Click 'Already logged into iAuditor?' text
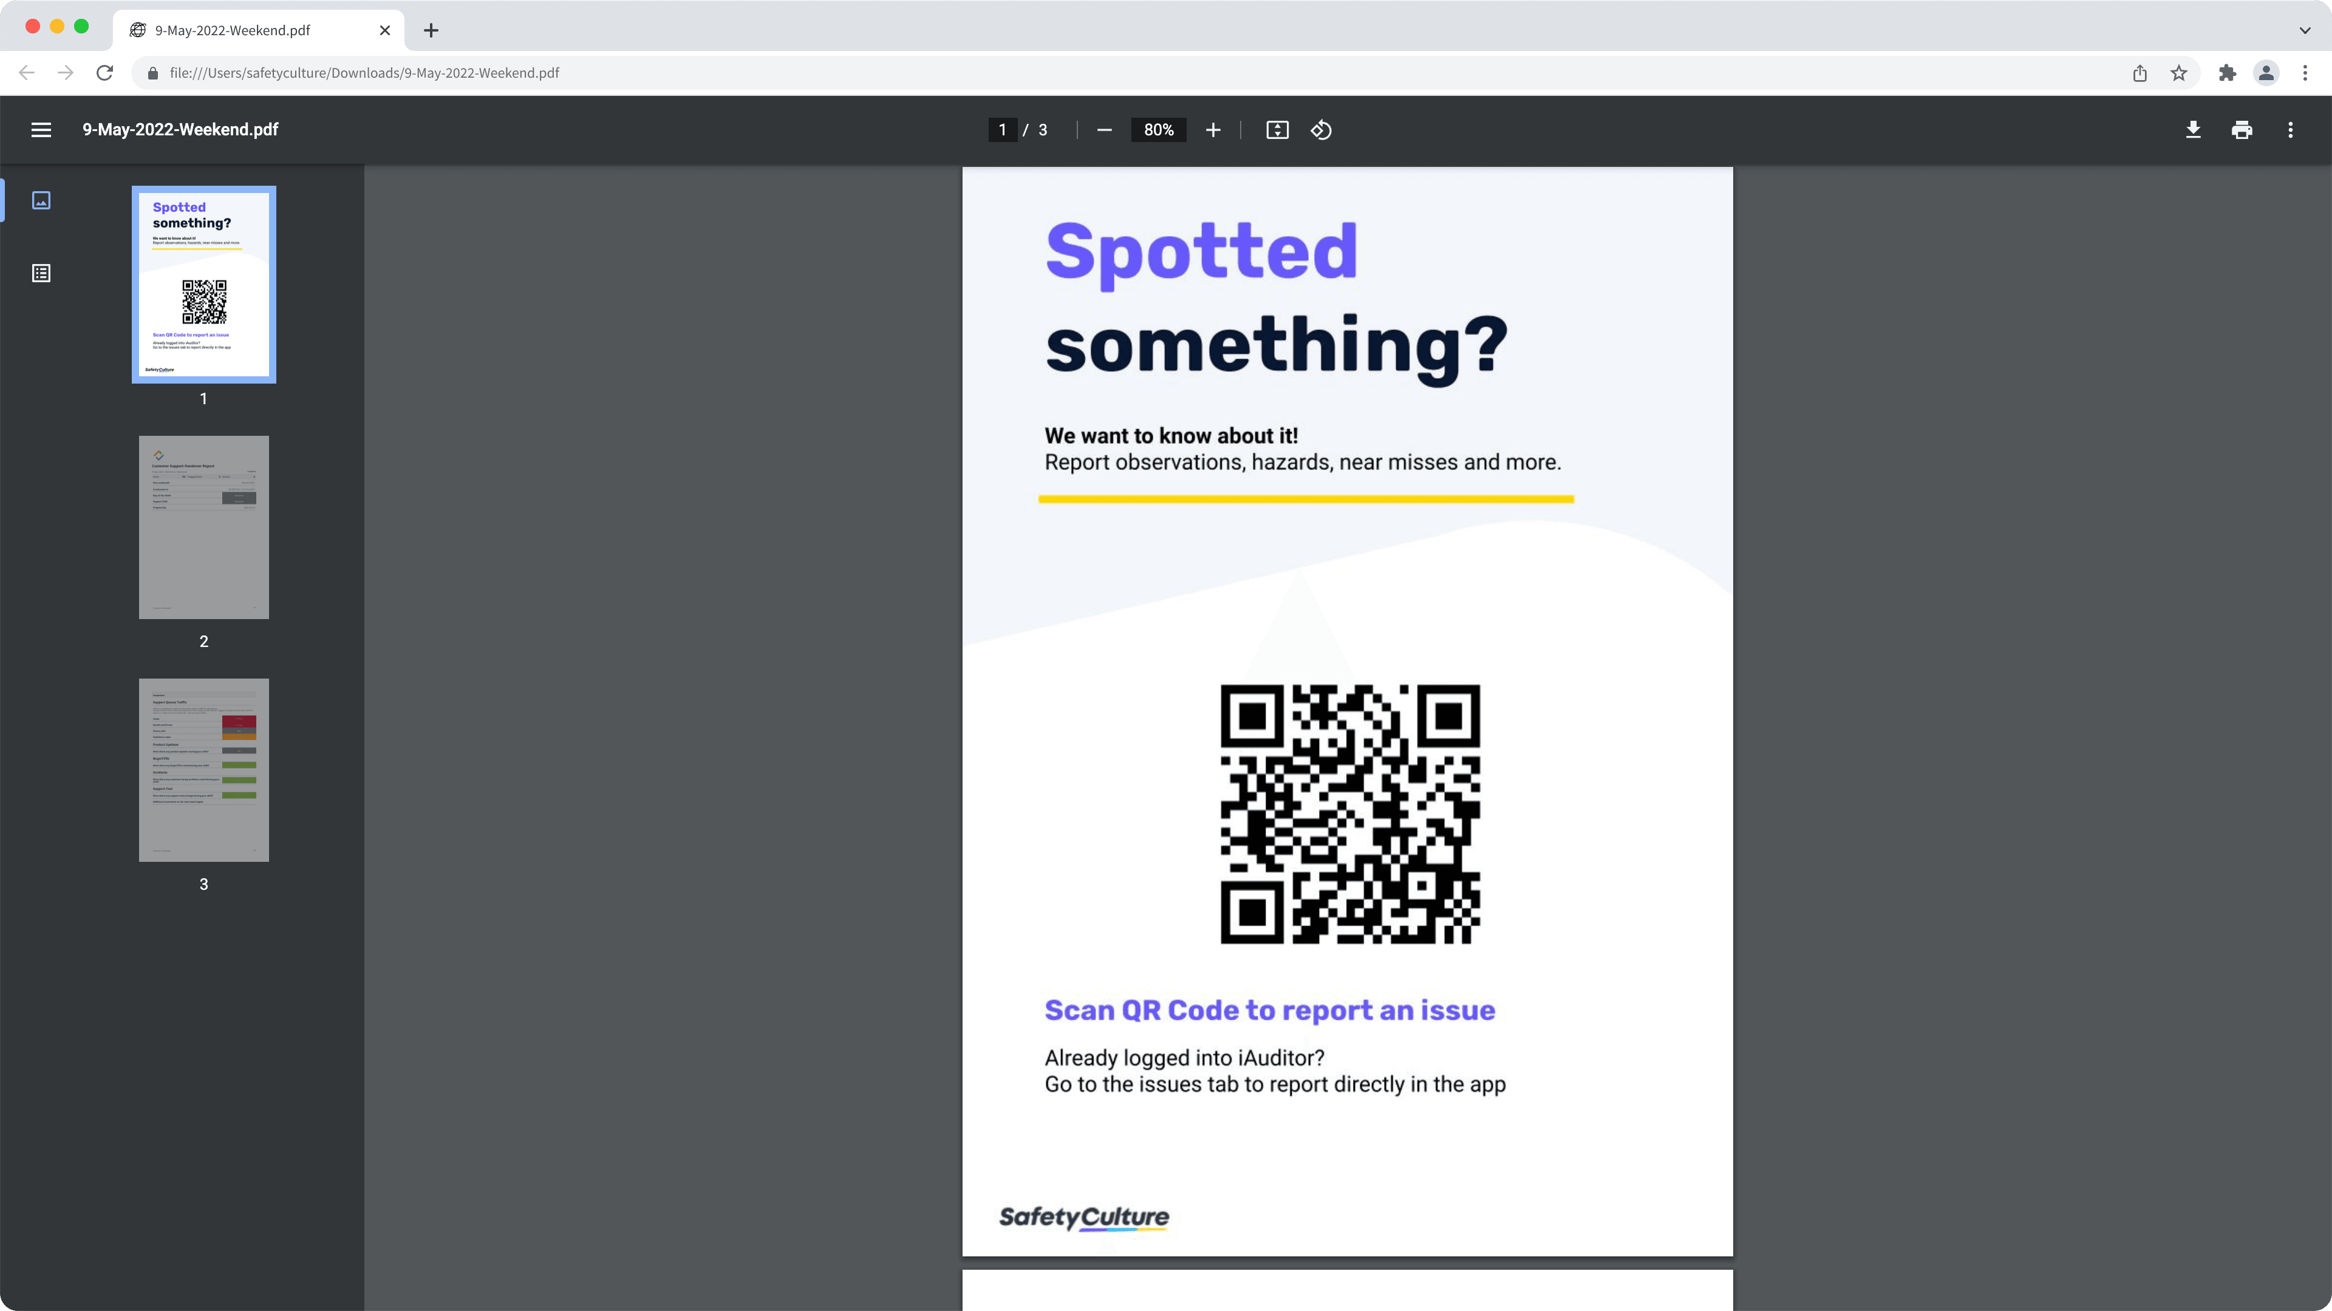 pyautogui.click(x=1184, y=1058)
